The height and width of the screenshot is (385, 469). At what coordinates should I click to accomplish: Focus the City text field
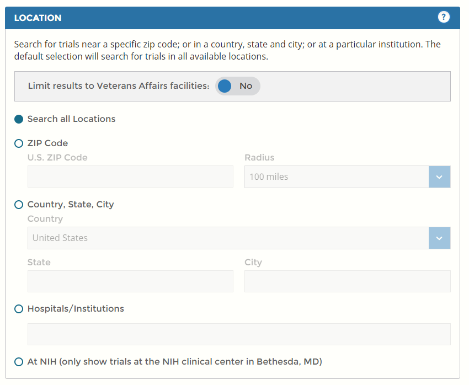coord(347,281)
